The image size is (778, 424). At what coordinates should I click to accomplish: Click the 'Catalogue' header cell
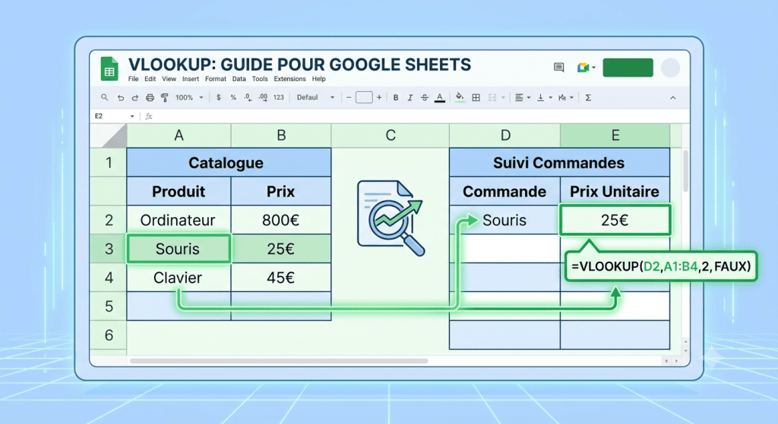pos(229,162)
